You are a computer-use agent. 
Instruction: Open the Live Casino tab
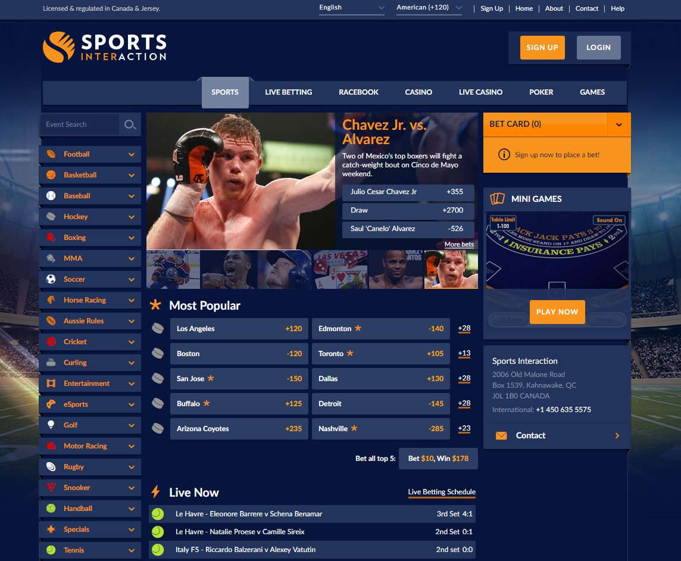point(480,92)
